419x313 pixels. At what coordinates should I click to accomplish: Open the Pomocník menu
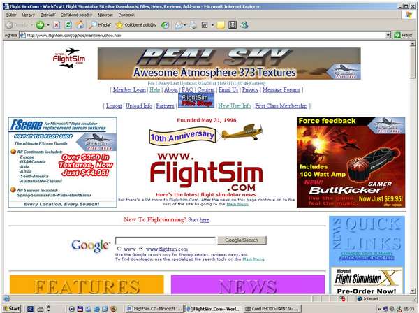point(126,15)
